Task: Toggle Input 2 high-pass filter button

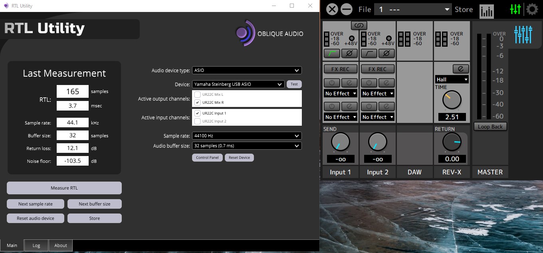Action: (369, 53)
